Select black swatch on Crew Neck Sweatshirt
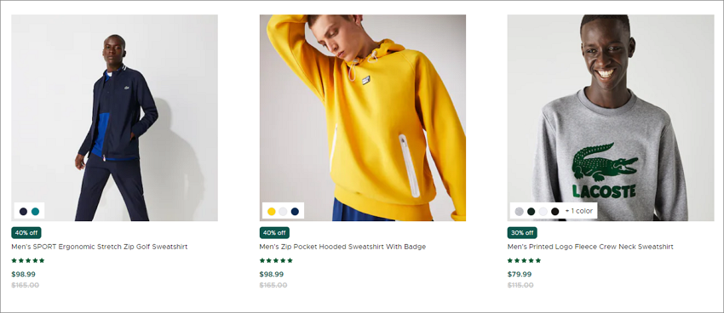724x313 pixels. 555,212
